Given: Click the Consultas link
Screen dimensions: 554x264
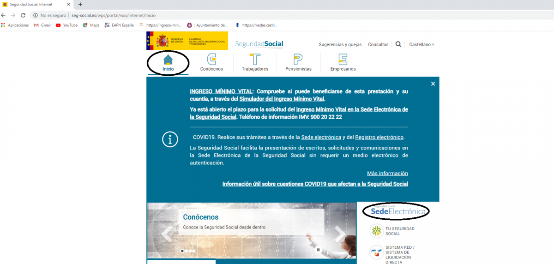Looking at the screenshot, I should [378, 45].
